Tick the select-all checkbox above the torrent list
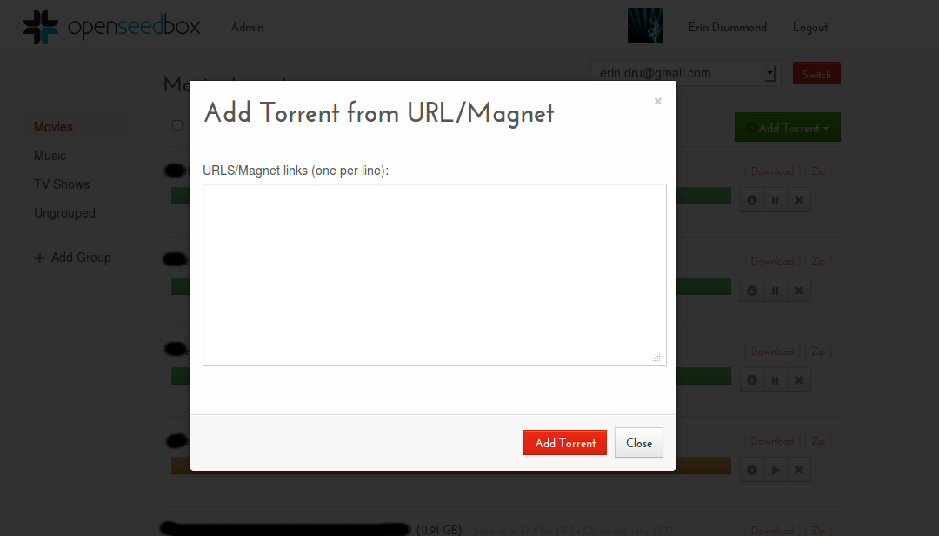 pyautogui.click(x=177, y=125)
